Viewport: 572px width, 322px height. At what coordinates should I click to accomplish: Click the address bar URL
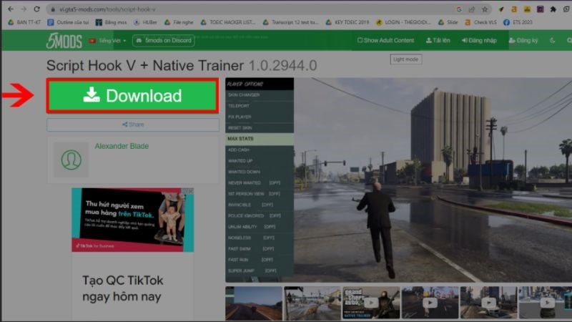107,9
